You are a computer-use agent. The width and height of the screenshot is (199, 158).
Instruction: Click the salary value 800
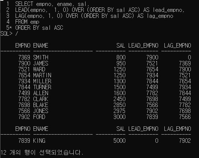121,58
